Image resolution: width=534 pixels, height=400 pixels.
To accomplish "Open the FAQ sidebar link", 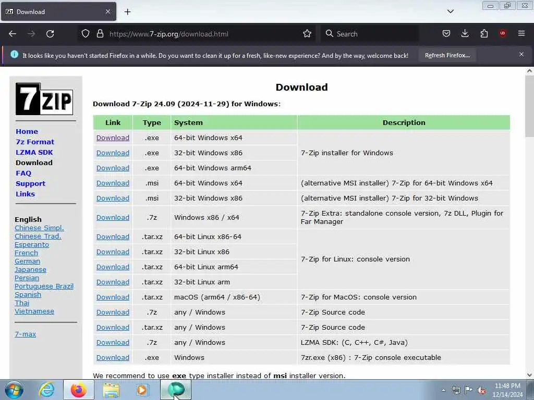I will (x=23, y=173).
